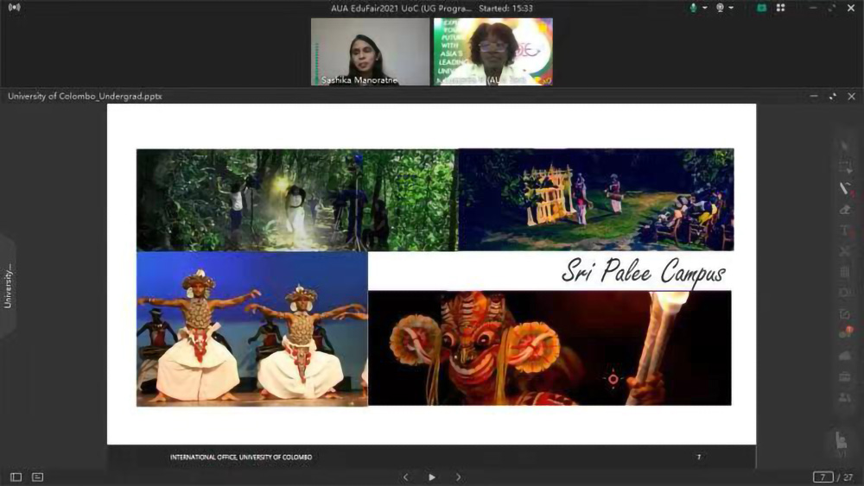Go to the previous slide arrow
This screenshot has width=864, height=486.
click(405, 477)
